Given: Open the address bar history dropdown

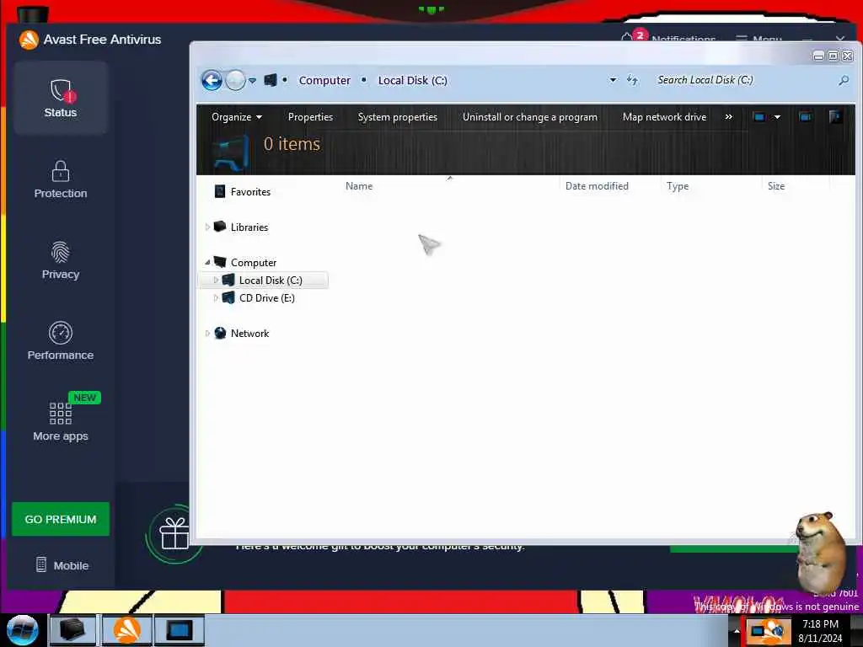Looking at the screenshot, I should 613,80.
